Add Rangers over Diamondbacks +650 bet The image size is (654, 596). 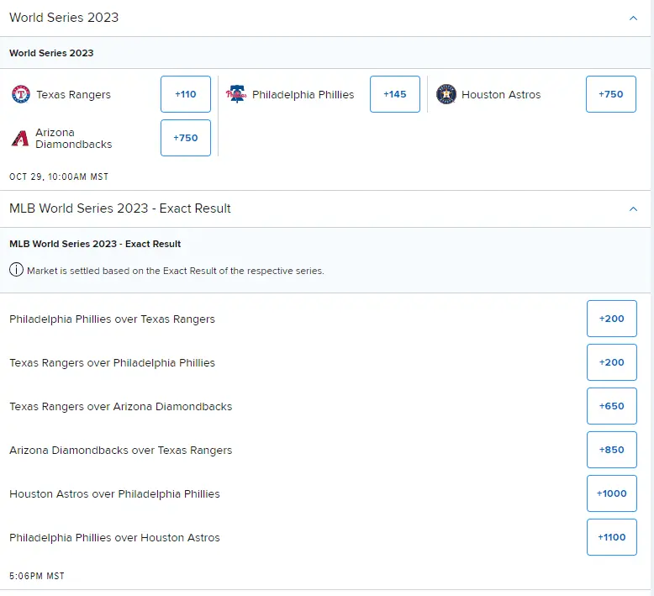pyautogui.click(x=611, y=406)
